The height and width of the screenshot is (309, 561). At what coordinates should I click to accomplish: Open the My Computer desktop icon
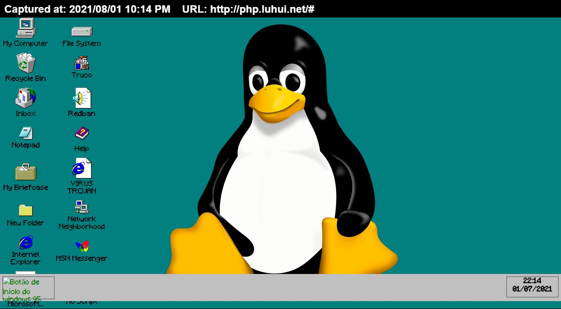(x=25, y=28)
